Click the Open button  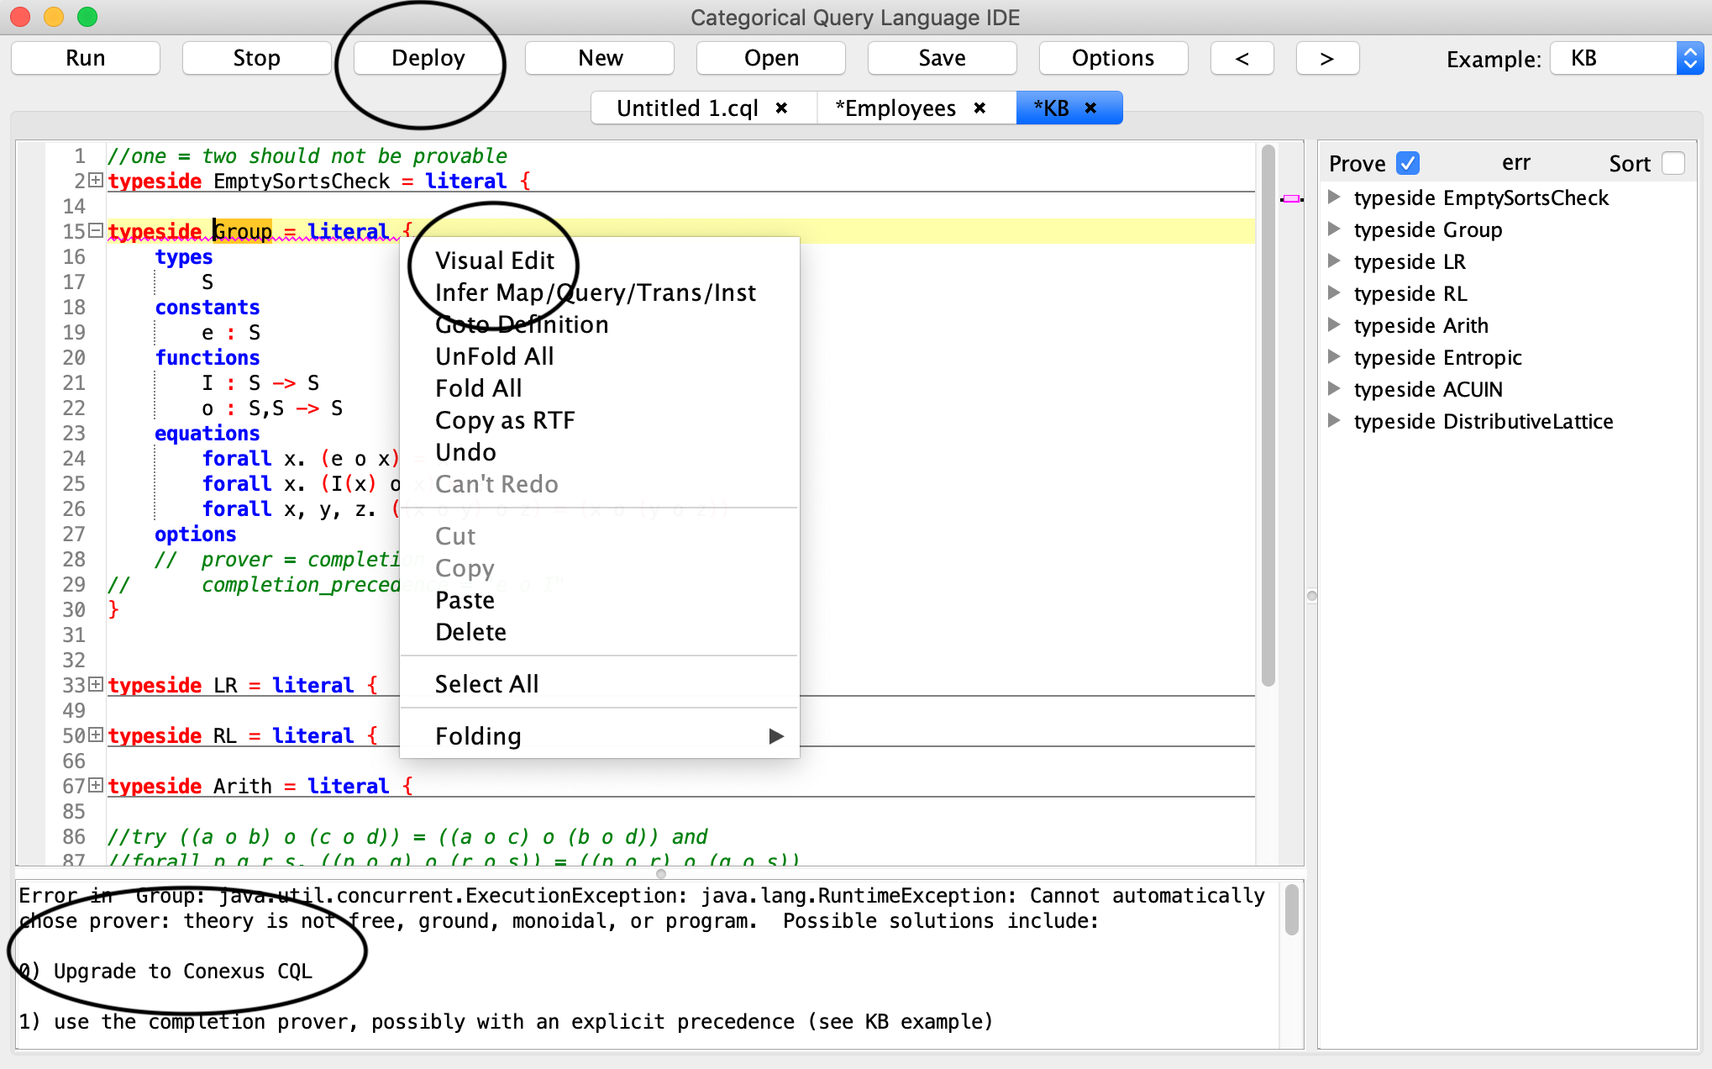[771, 58]
